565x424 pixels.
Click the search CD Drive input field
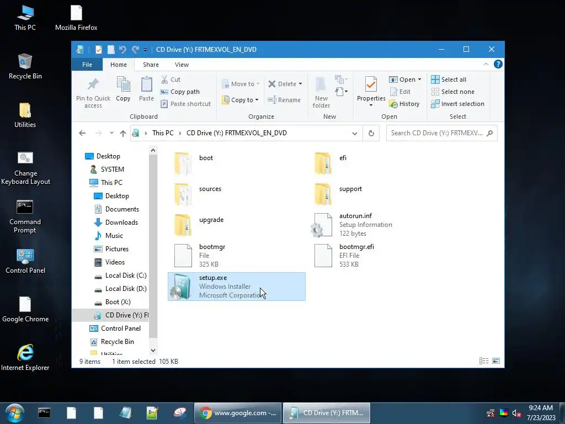(x=442, y=133)
